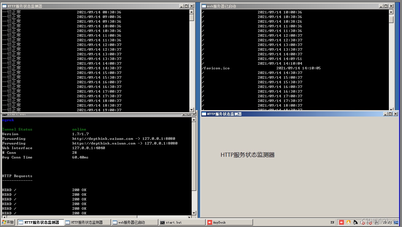This screenshot has height=227, width=402.
Task: Close the gray HTTP服务状态监测器 window
Action: click(x=396, y=114)
